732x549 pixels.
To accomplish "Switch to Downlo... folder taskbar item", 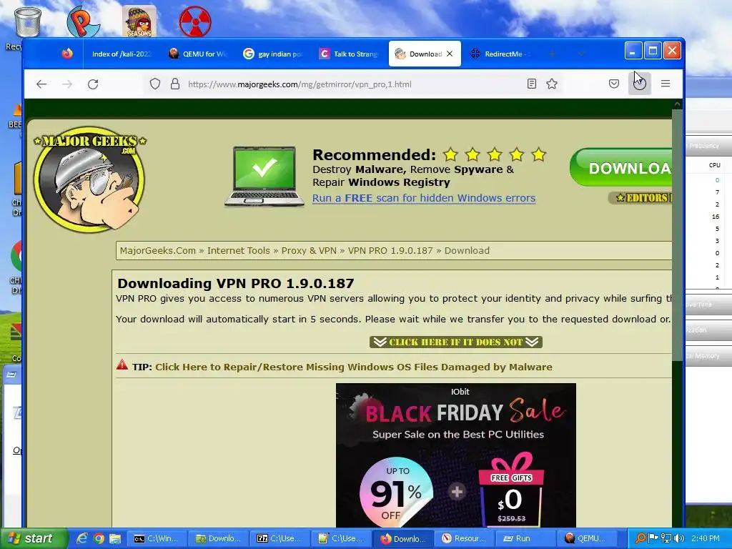I will pos(219,538).
